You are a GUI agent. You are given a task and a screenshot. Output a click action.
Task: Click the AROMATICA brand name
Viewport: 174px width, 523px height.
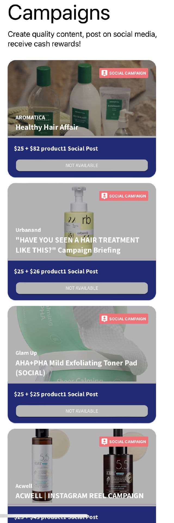[x=30, y=117]
